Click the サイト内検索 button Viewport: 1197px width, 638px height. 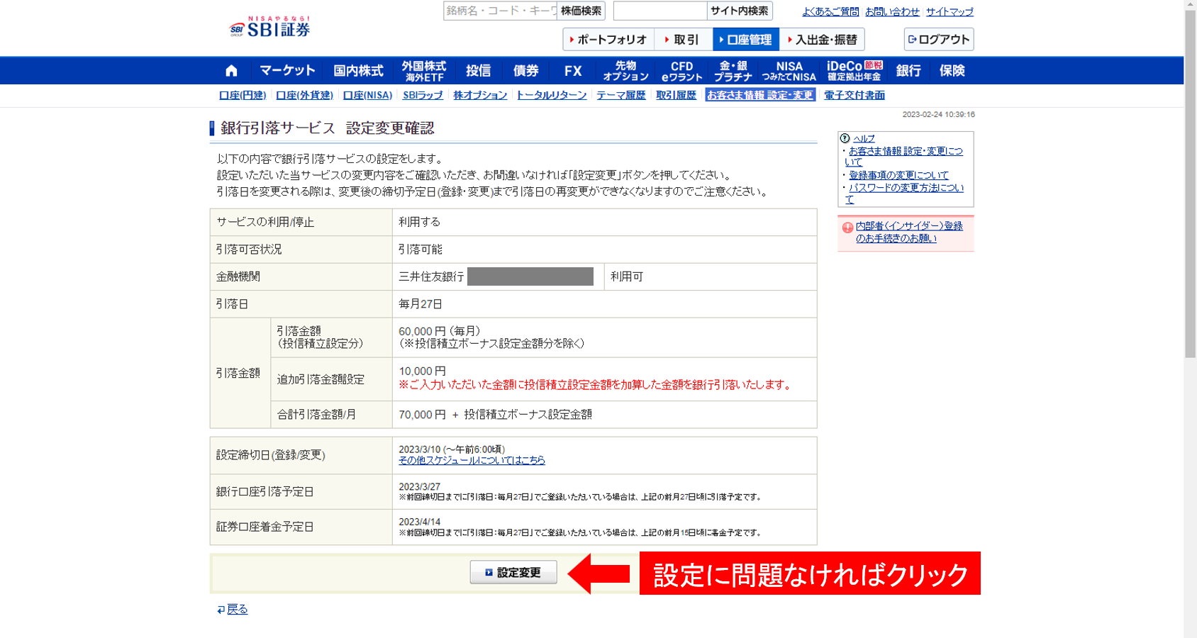tap(740, 11)
